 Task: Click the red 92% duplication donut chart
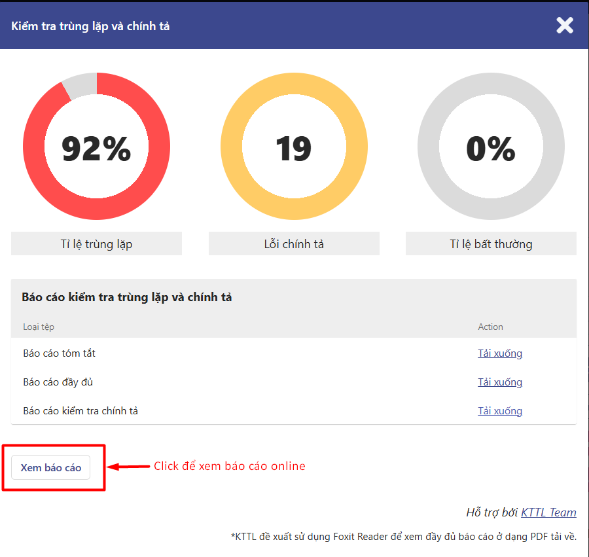point(96,148)
